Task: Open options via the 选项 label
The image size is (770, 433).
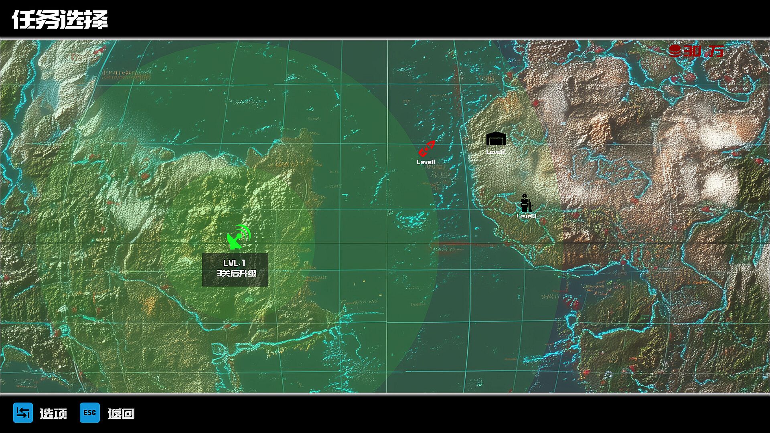Action: point(53,413)
